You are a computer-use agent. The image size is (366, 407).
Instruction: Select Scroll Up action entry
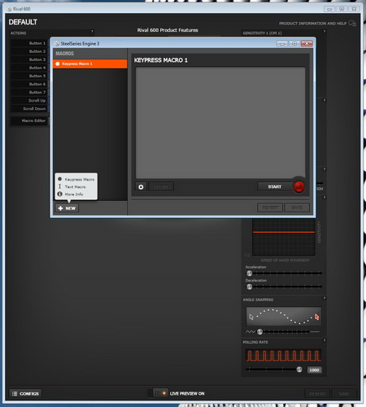(29, 100)
